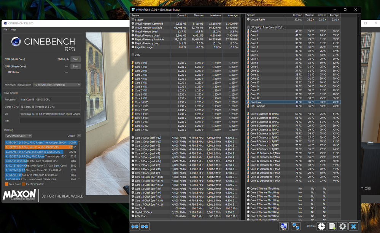Select the Core 7 Thermal Throttling row
This screenshot has height=233, width=380.
click(x=293, y=216)
